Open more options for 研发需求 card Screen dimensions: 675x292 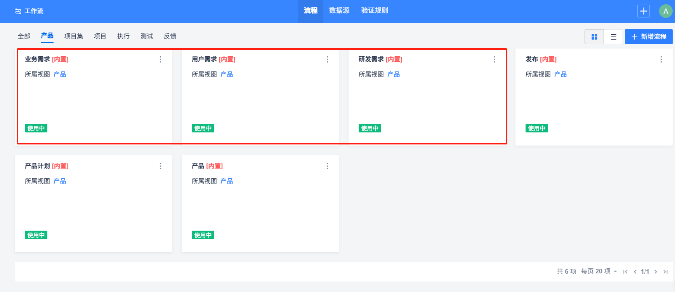point(494,59)
